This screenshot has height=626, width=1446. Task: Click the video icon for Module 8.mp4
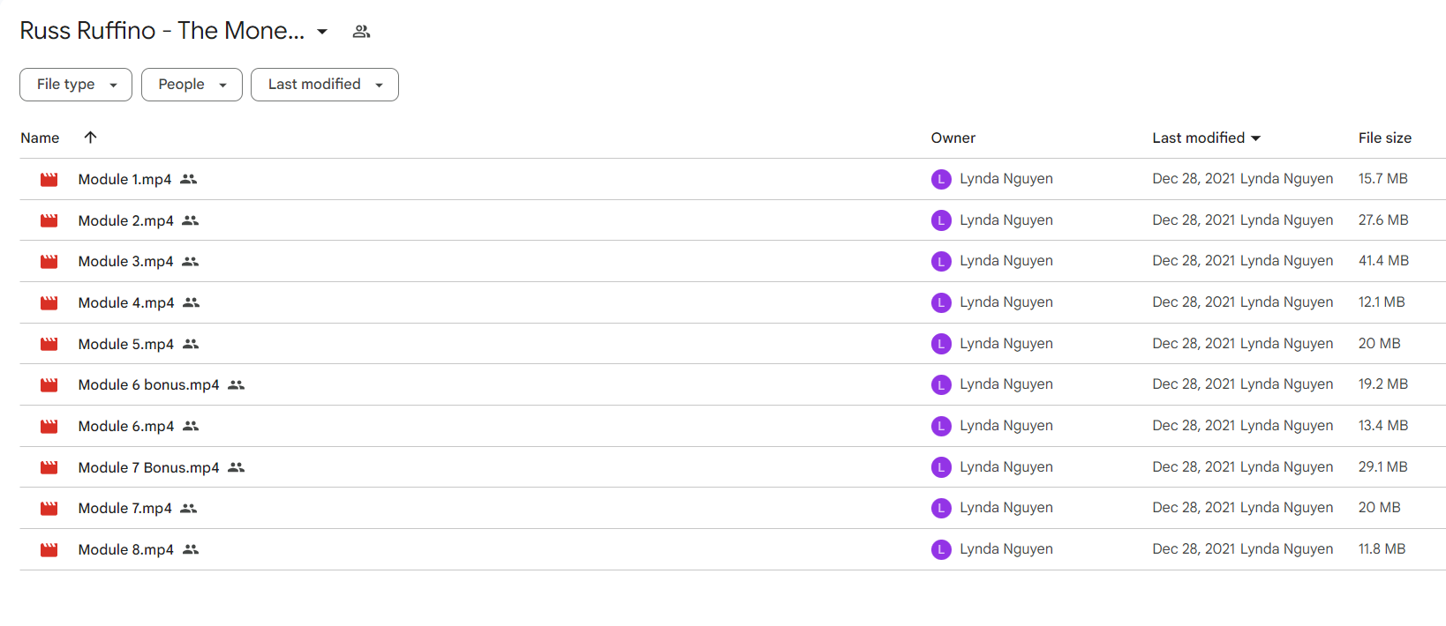(49, 549)
